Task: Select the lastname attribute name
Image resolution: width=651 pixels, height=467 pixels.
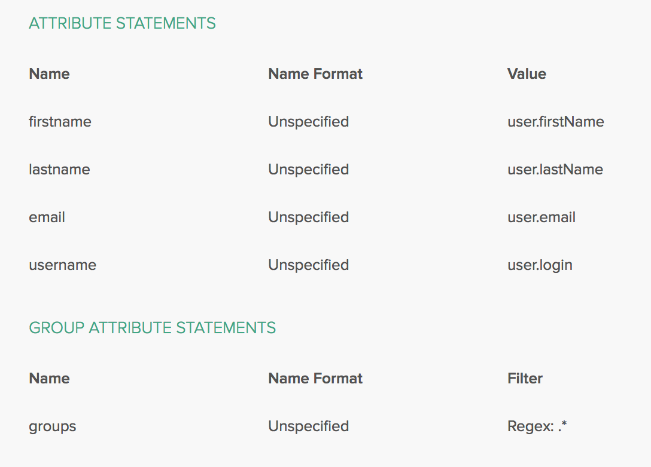Action: 59,170
